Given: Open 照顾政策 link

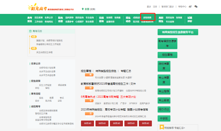Looking at the screenshot, I should click(62, 85).
